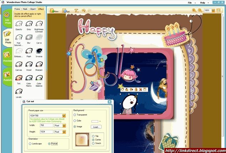Viewport: 226px width, 153px height.
Task: Rotate the selected clipart
Action: tap(122, 90)
